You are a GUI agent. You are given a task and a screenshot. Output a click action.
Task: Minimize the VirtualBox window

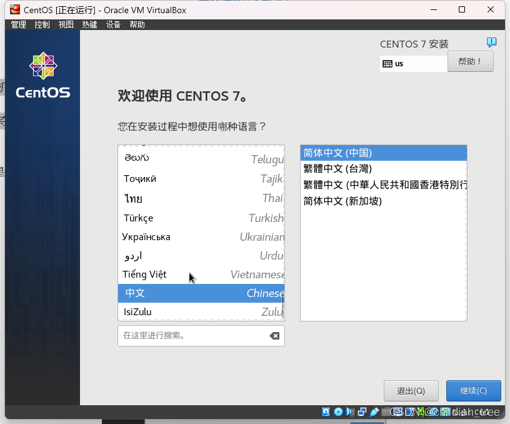(x=434, y=10)
